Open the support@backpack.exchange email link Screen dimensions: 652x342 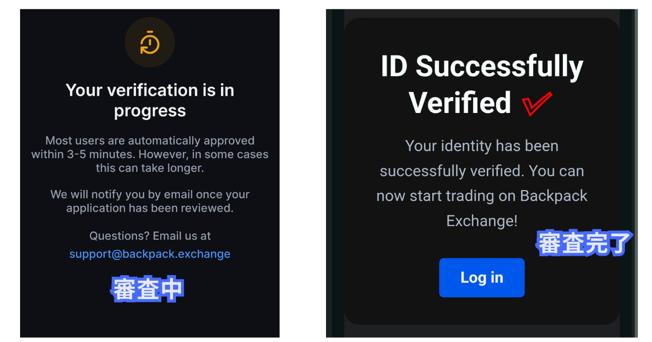(150, 254)
